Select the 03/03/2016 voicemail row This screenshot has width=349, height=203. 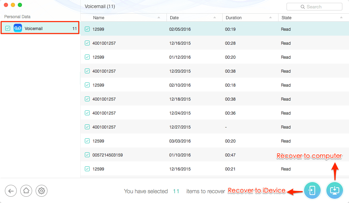point(215,141)
